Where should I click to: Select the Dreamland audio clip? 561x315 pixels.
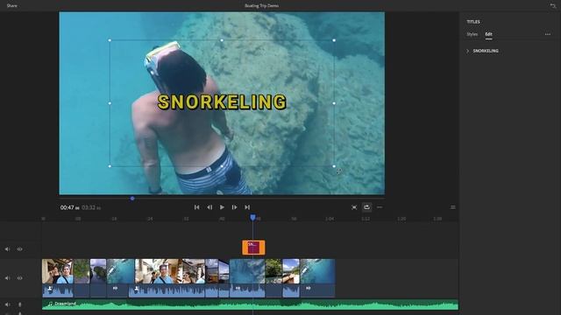click(250, 304)
